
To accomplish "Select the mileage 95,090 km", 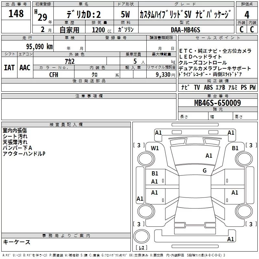I will coord(39,47).
